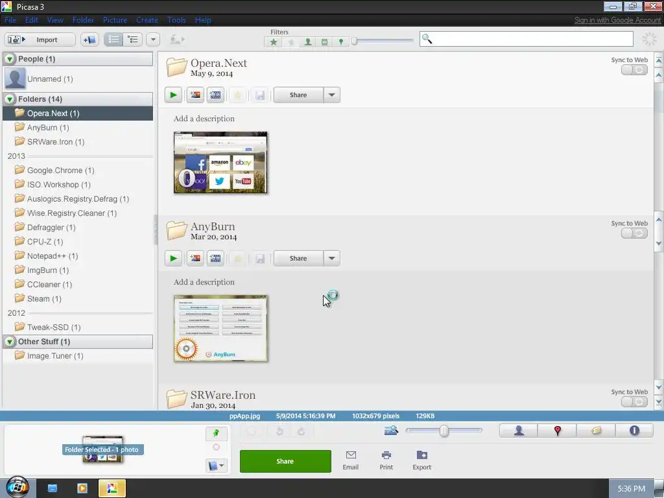Open media player from taskbar

coord(82,488)
